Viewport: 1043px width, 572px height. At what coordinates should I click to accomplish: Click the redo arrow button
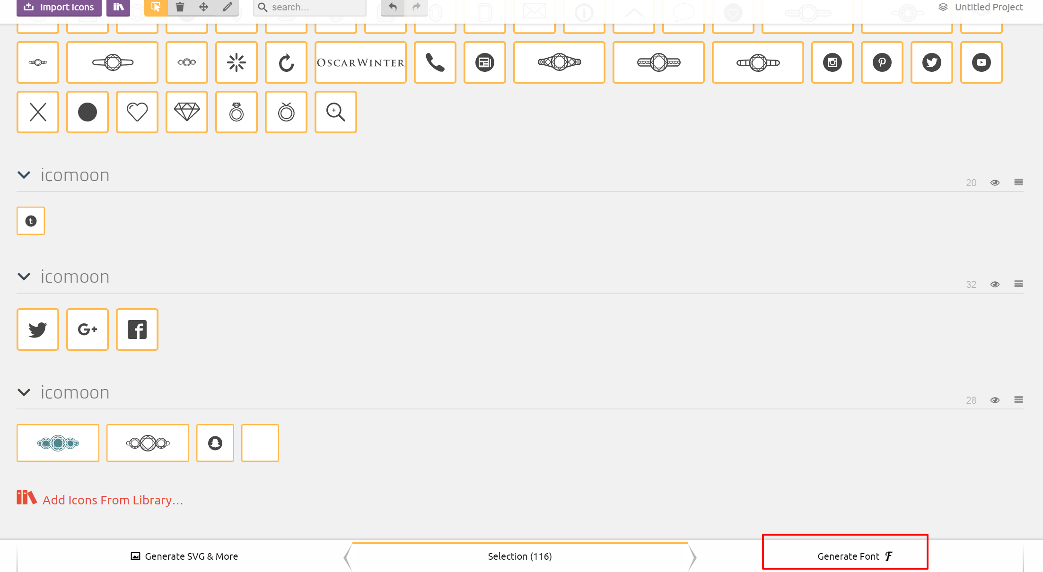(x=416, y=7)
